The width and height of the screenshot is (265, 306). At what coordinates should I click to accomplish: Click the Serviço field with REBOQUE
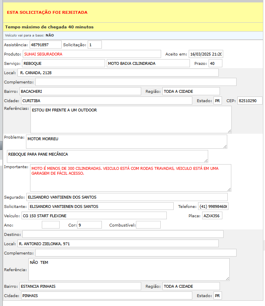point(63,64)
